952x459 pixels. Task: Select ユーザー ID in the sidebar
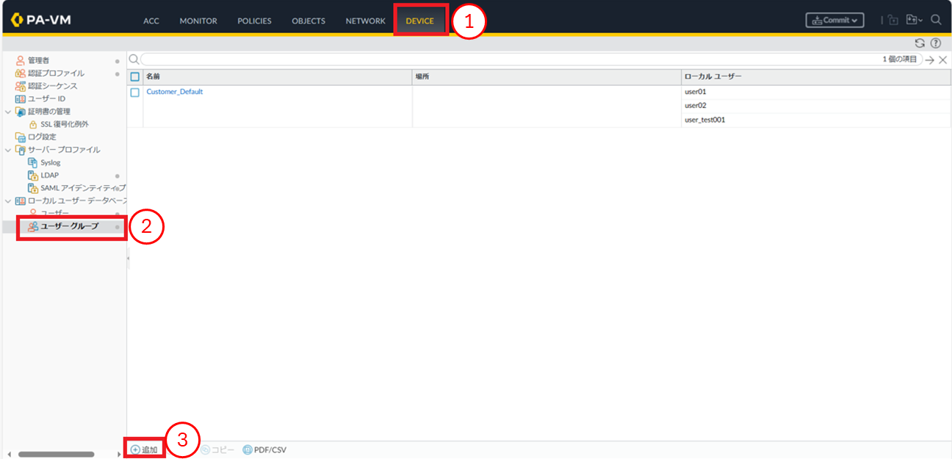pos(46,98)
